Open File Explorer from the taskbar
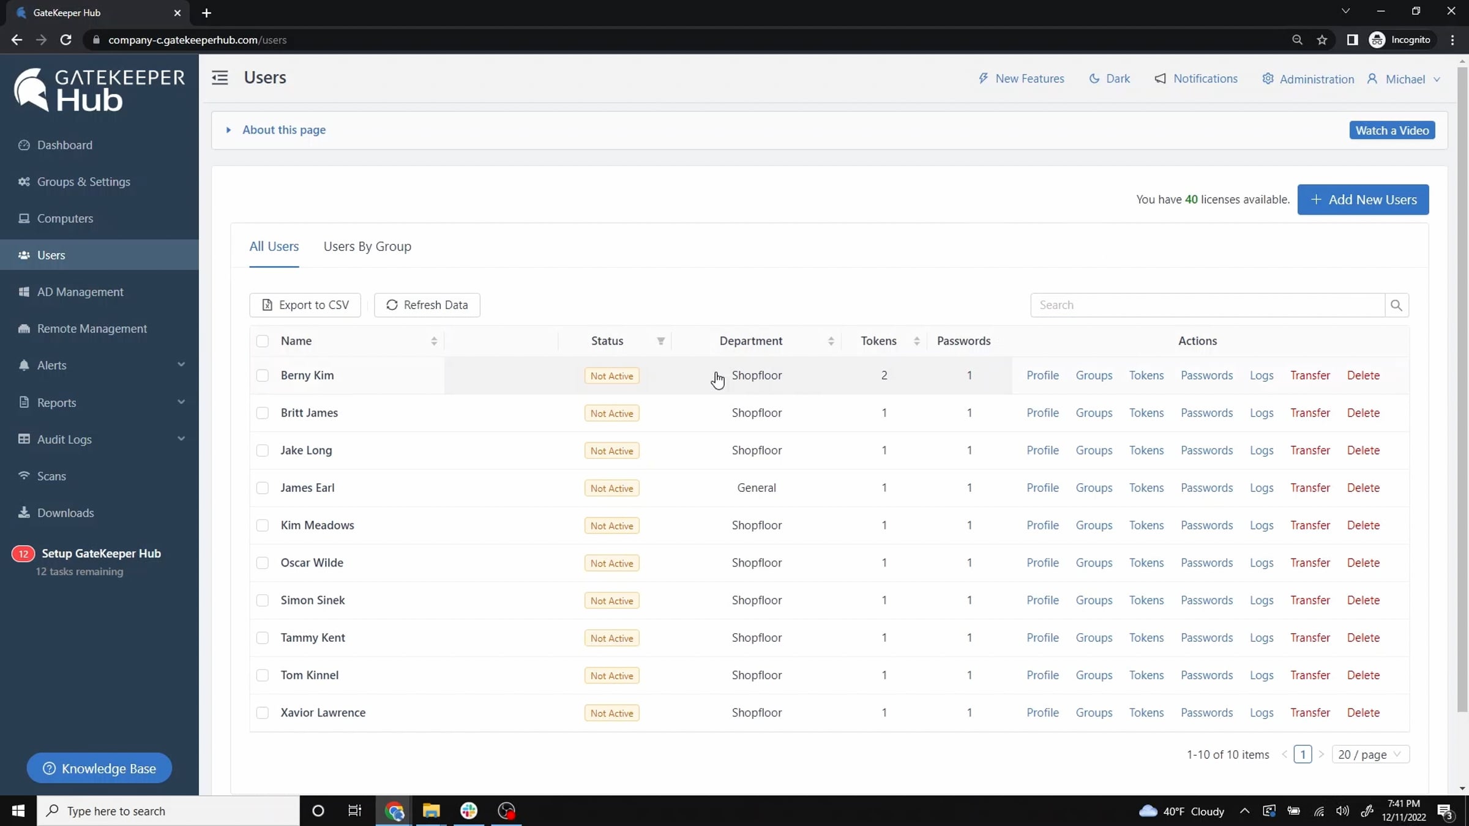Viewport: 1469px width, 826px height. tap(431, 811)
